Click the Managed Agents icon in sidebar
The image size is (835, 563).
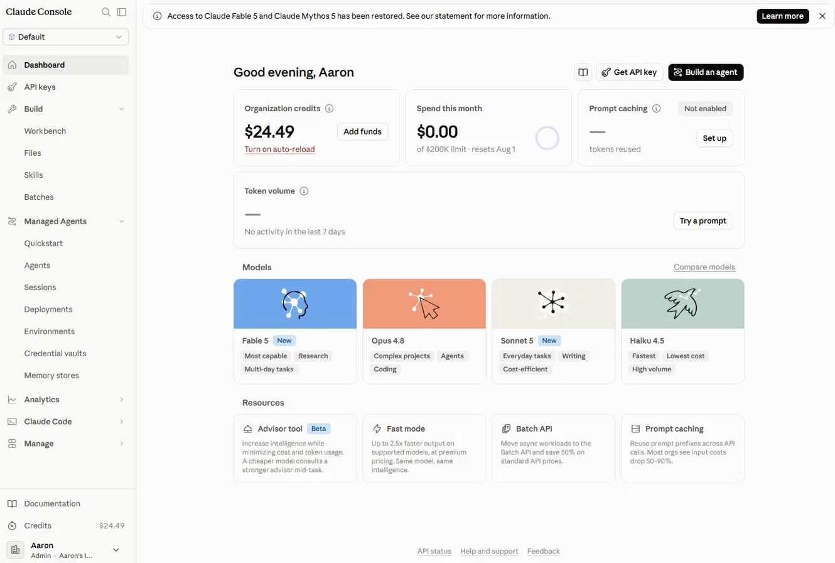[x=12, y=221]
